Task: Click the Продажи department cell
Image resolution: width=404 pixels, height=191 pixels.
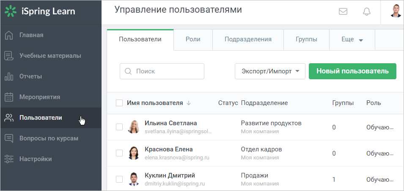Action: (x=255, y=175)
